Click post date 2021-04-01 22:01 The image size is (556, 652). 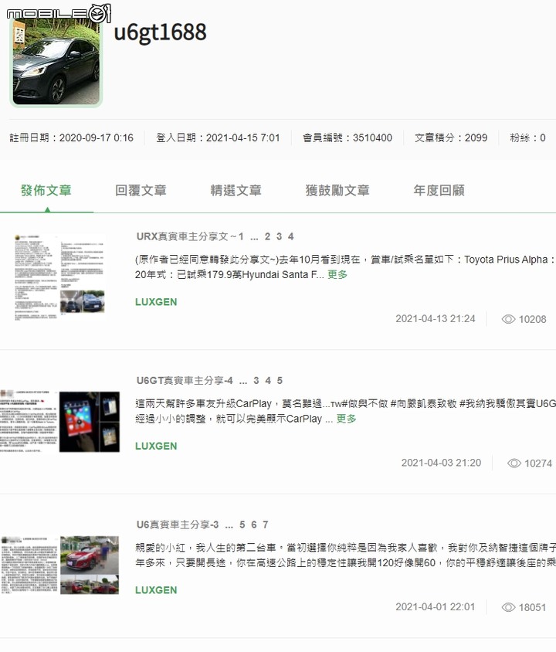point(436,606)
